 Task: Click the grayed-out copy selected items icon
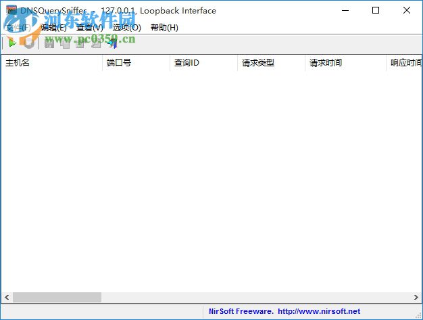pos(65,43)
